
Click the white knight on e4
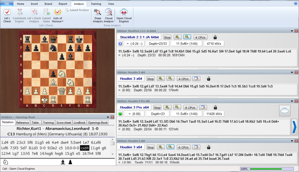pyautogui.click(x=62, y=74)
